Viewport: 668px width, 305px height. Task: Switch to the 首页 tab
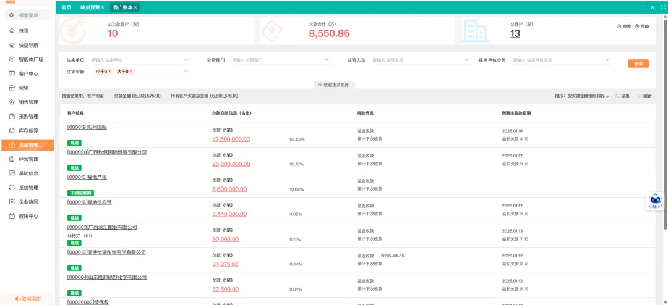coord(66,7)
